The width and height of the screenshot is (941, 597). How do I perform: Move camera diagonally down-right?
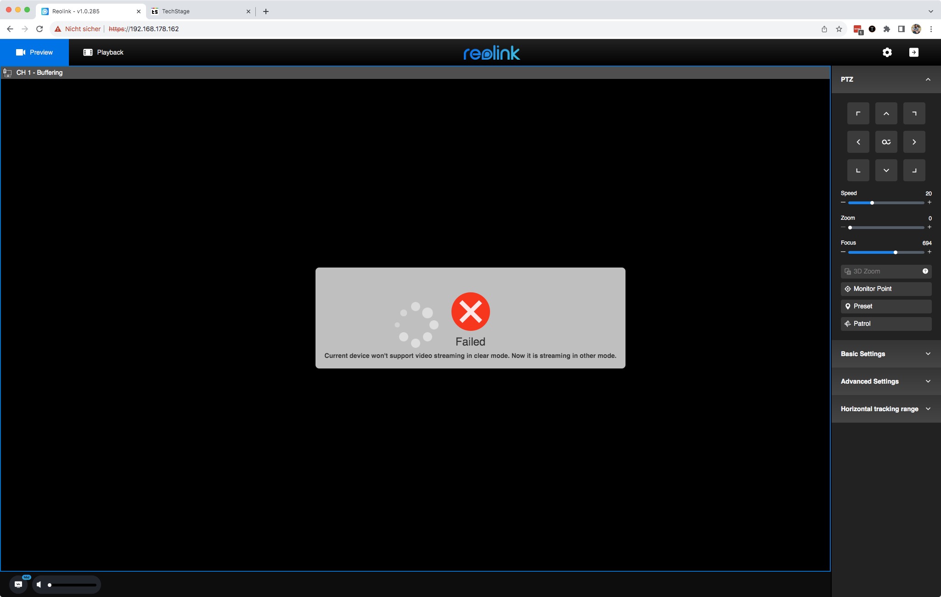pyautogui.click(x=914, y=171)
